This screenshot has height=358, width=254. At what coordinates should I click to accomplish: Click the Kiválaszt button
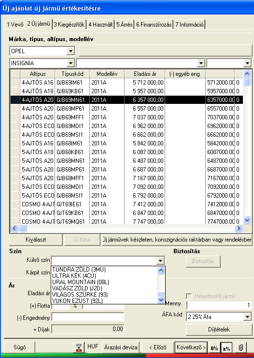36,240
